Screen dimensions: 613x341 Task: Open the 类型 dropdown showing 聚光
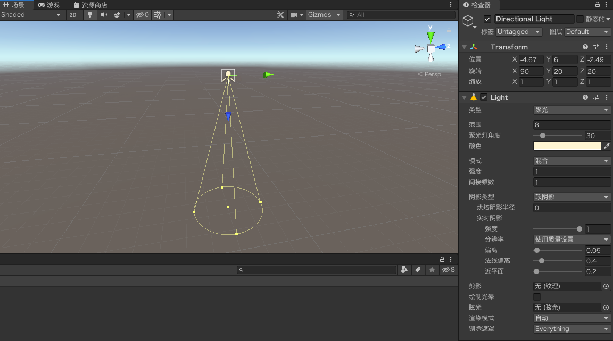571,109
